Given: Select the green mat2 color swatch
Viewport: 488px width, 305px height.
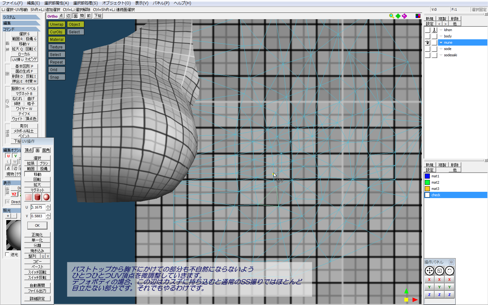Looking at the screenshot, I should [427, 182].
